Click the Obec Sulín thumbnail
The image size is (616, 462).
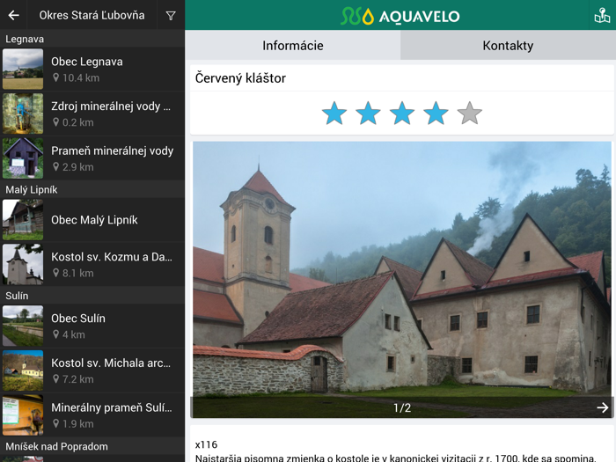point(23,326)
